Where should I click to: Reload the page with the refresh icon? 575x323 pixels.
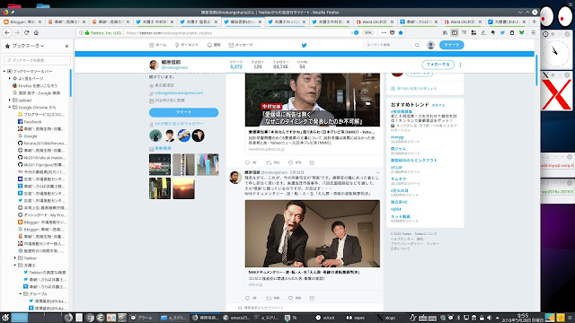click(26, 32)
